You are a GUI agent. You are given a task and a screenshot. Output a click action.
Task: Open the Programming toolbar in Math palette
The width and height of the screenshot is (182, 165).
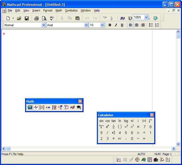[x=66, y=107]
